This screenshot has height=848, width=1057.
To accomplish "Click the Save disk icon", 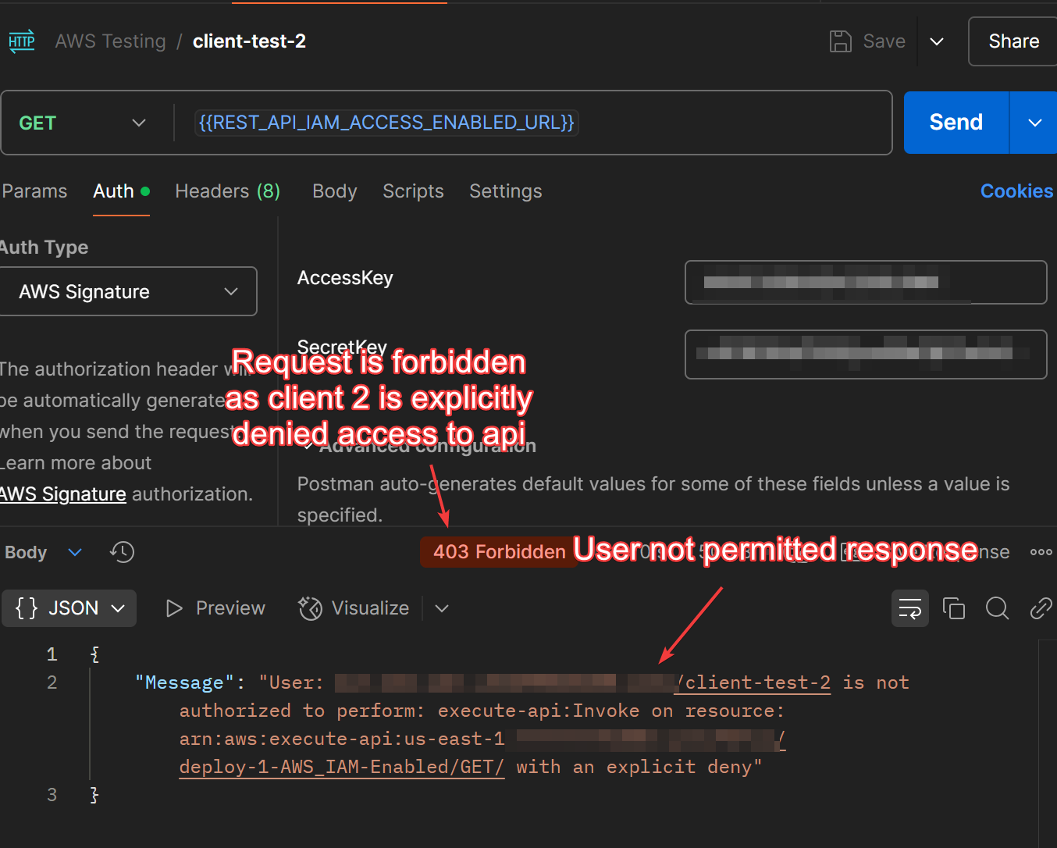I will pyautogui.click(x=840, y=41).
